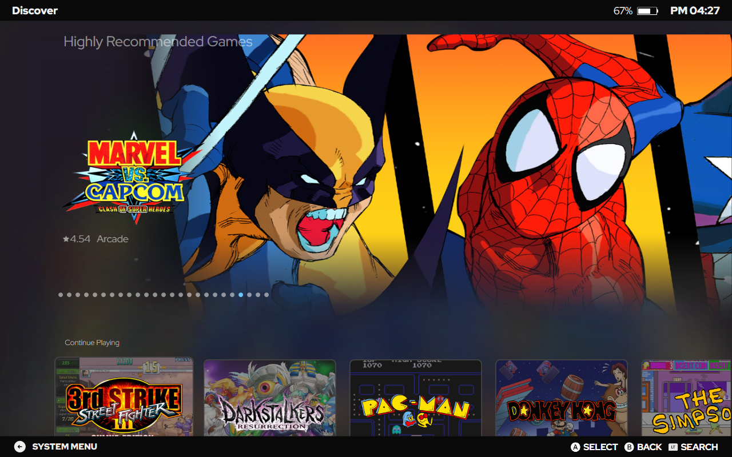Click the SEARCH label in bottom bar
This screenshot has width=732, height=457.
tap(699, 447)
